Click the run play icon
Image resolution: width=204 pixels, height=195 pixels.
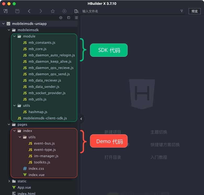64,11
